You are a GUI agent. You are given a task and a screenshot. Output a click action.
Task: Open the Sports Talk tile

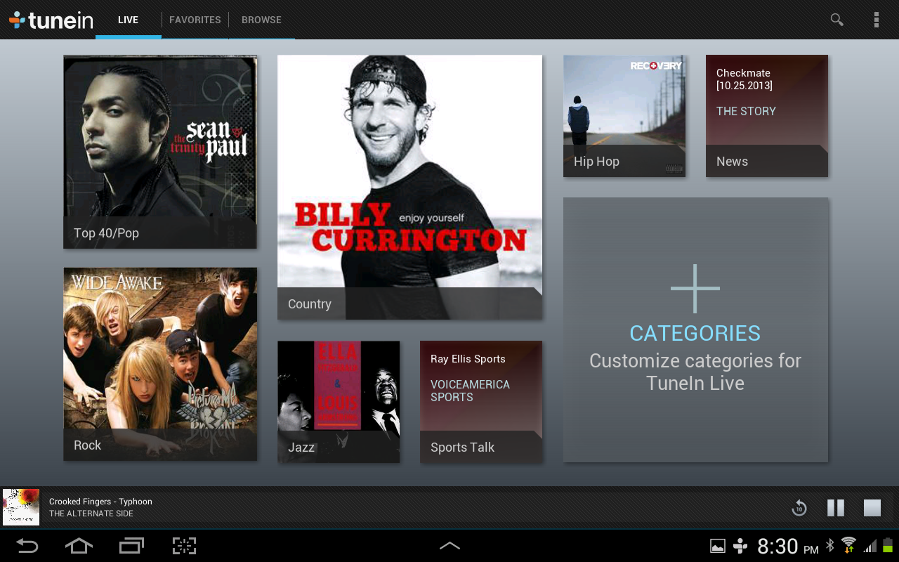pos(481,402)
